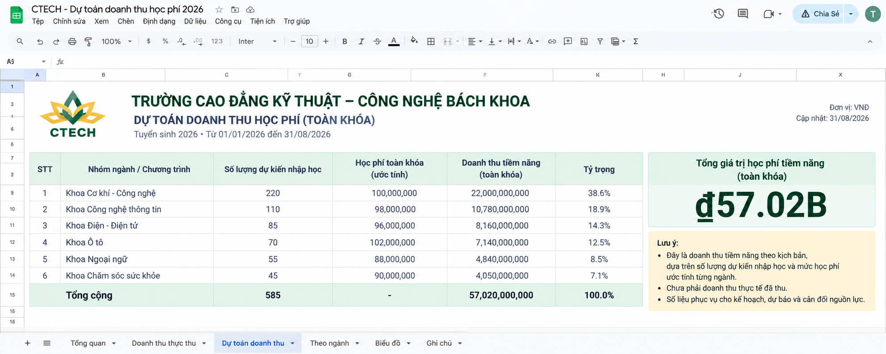Open the Google Sheets home icon
886x354 pixels.
[x=17, y=15]
